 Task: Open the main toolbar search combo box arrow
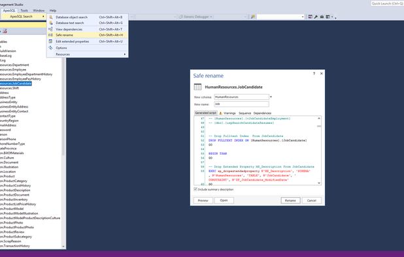pos(303,17)
